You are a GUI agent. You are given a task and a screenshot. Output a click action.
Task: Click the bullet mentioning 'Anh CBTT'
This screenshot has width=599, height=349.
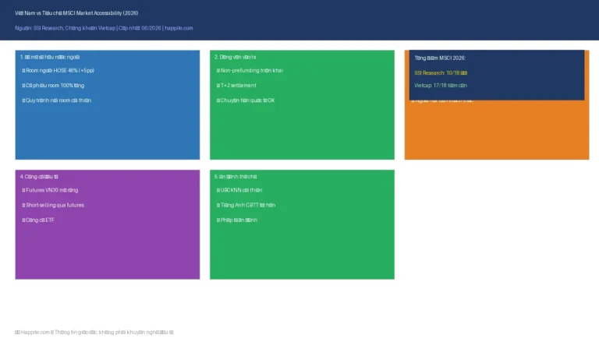(246, 205)
